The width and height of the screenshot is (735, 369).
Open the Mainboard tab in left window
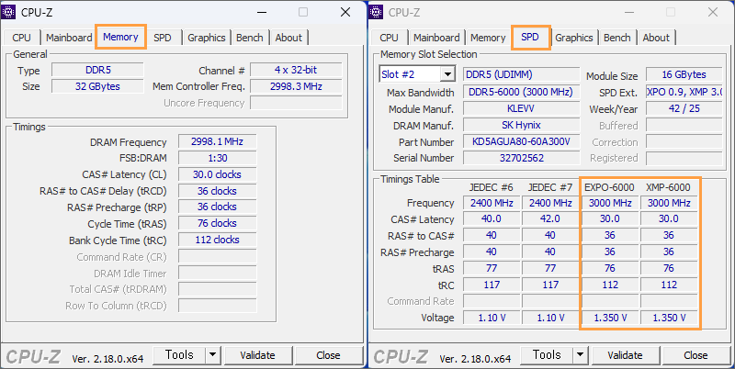(x=69, y=38)
